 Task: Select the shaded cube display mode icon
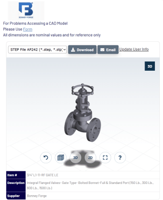click(x=61, y=157)
